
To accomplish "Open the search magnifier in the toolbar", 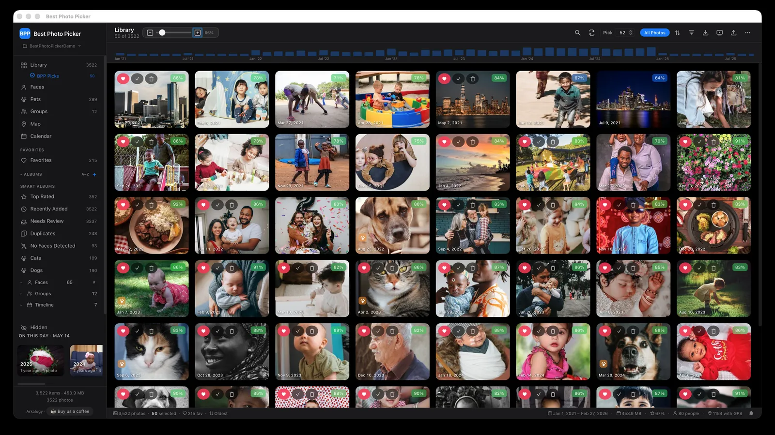I will pos(577,33).
